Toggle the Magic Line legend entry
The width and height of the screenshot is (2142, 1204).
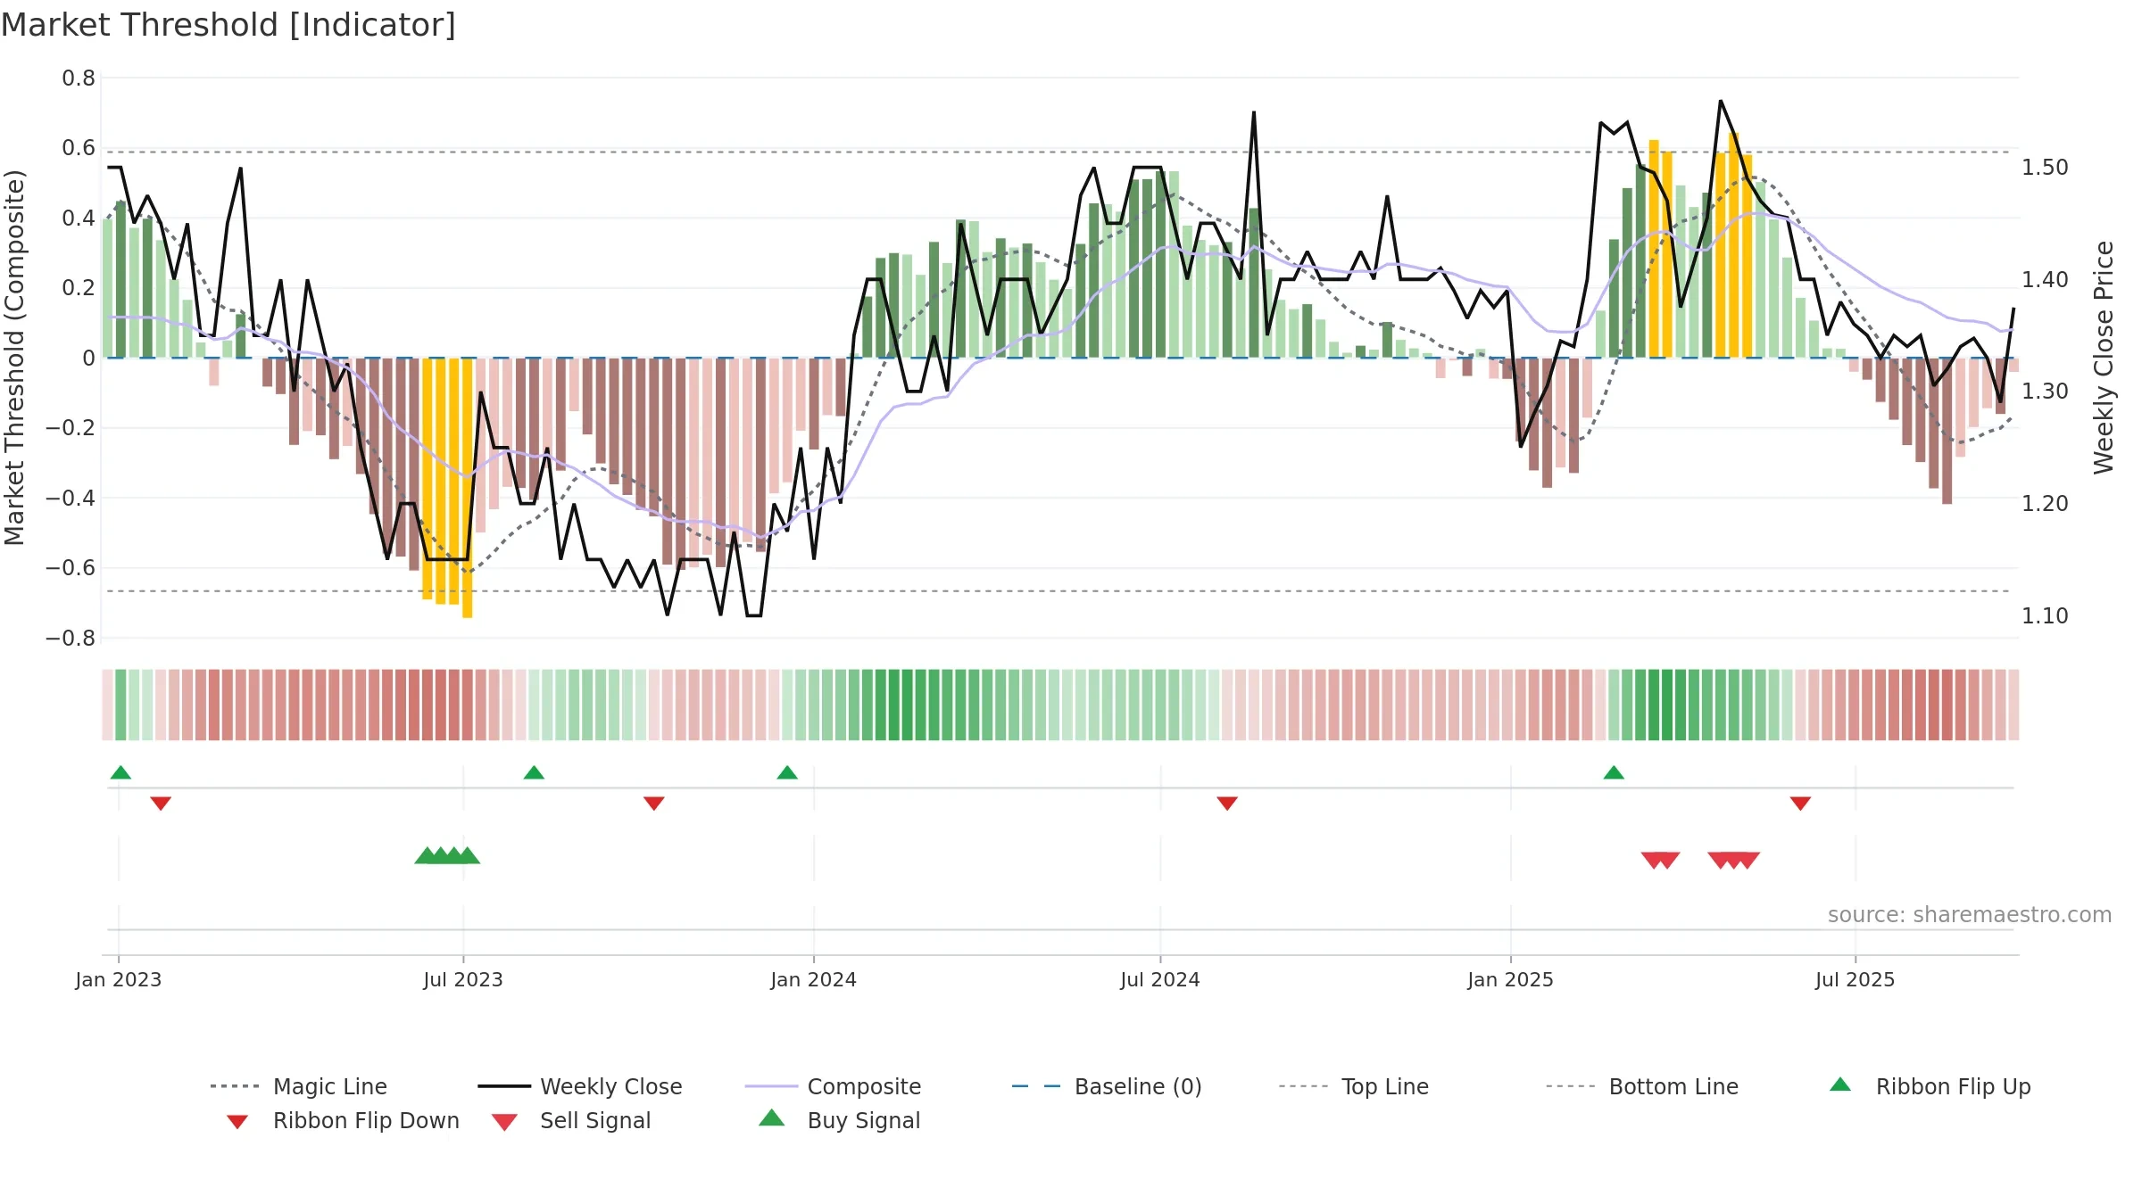click(299, 1086)
